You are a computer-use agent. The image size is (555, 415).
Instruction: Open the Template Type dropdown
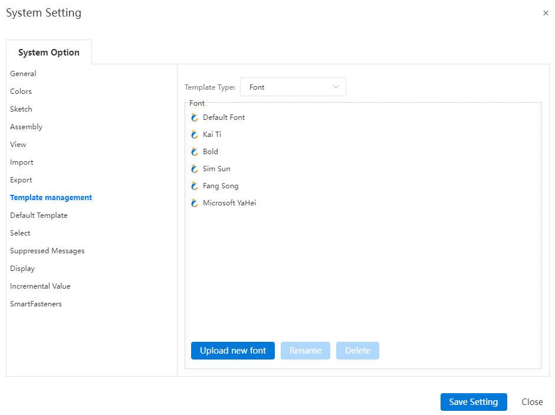(293, 87)
